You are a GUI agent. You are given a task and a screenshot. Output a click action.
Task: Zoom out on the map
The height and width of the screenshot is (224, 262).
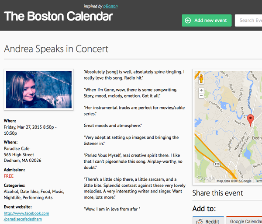point(201,96)
